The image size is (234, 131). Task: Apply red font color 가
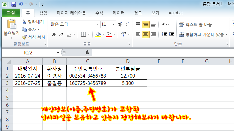(109, 34)
